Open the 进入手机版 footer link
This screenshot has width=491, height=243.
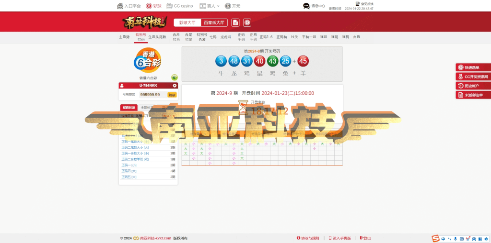[340, 238]
